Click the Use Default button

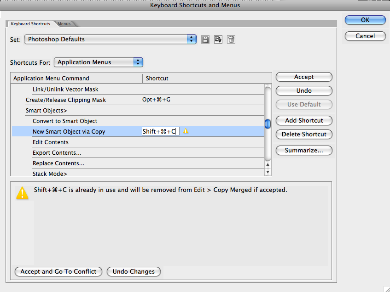point(304,104)
